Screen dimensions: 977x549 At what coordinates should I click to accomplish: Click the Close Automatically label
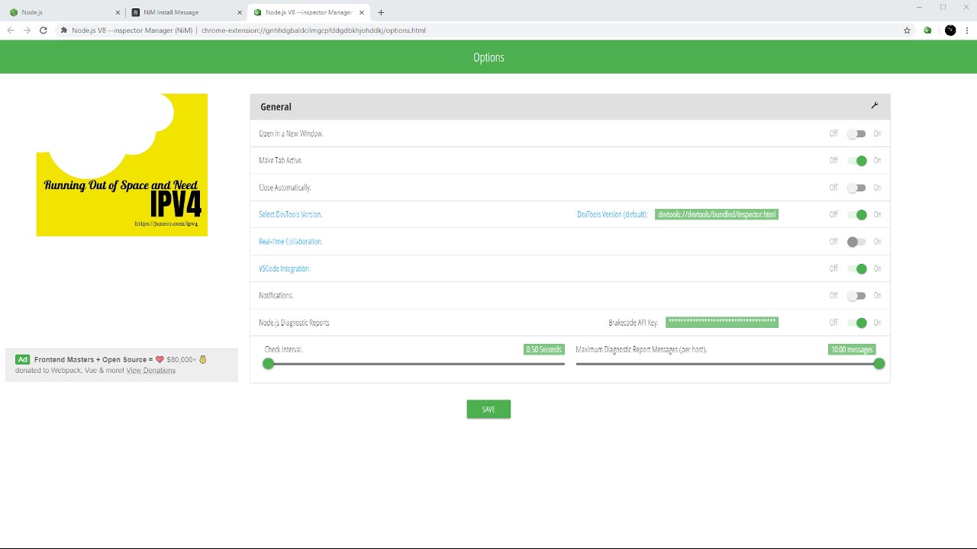pos(285,188)
